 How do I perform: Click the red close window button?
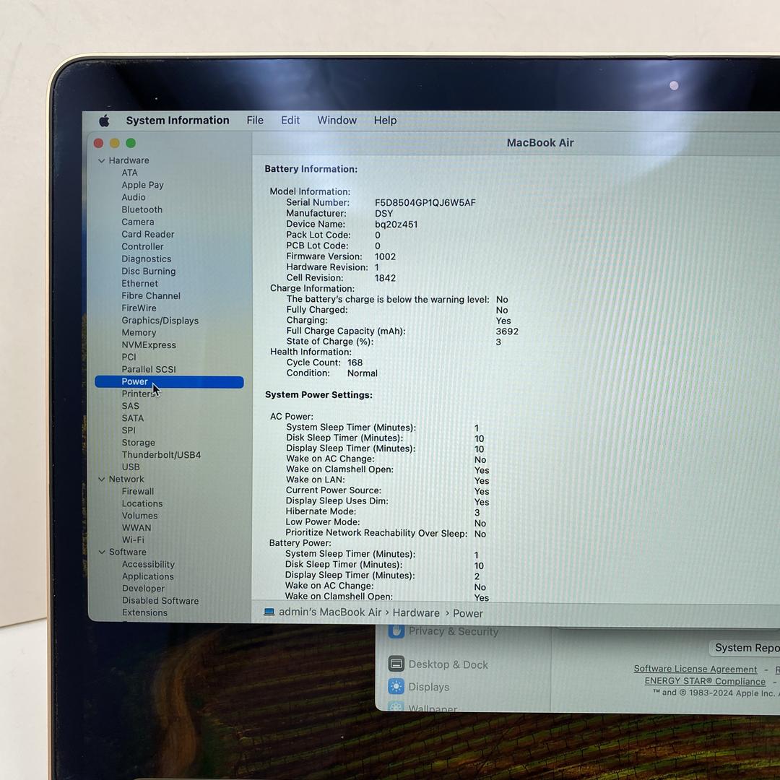98,143
